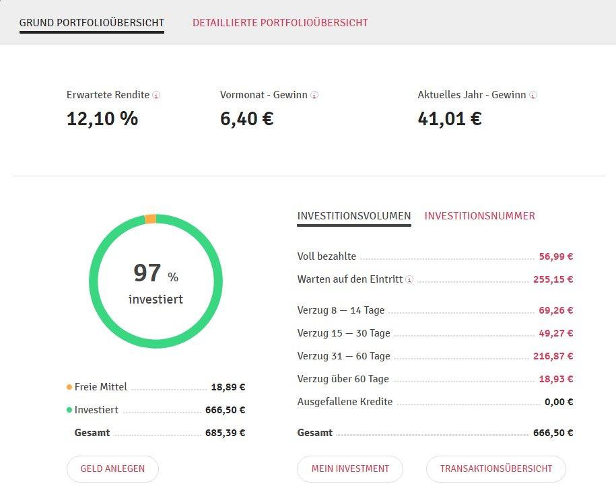
Task: Click info icon after Warten auf den Eintritt
Action: pyautogui.click(x=409, y=279)
